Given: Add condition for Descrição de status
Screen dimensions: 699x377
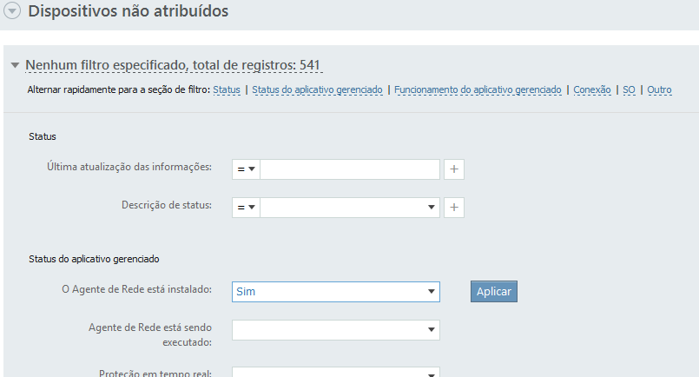Looking at the screenshot, I should click(x=454, y=208).
